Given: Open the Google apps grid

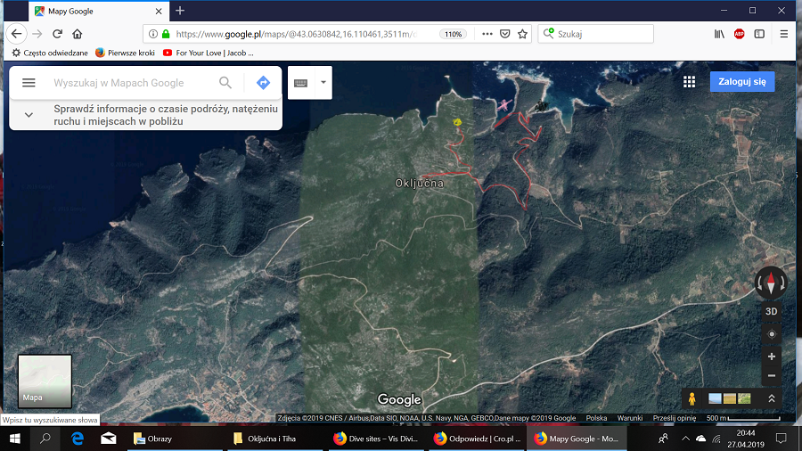Looking at the screenshot, I should click(689, 81).
